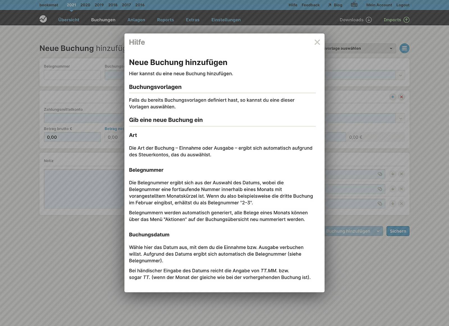
Task: Open the Extras menu
Action: coord(193,20)
